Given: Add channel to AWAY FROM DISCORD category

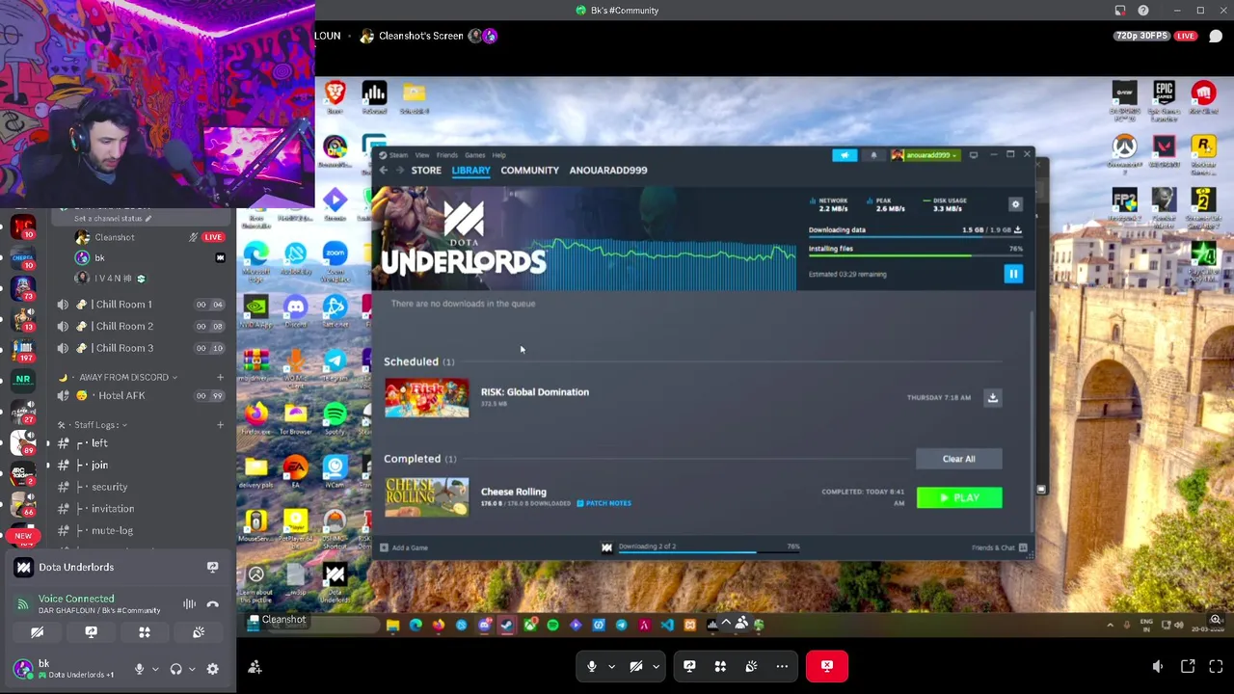Looking at the screenshot, I should tap(220, 377).
